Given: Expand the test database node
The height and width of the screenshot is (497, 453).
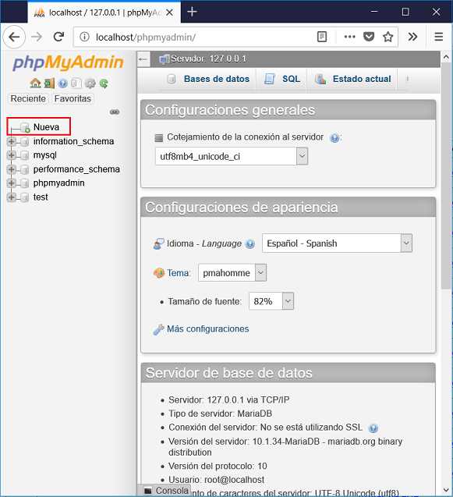Looking at the screenshot, I should [x=11, y=197].
